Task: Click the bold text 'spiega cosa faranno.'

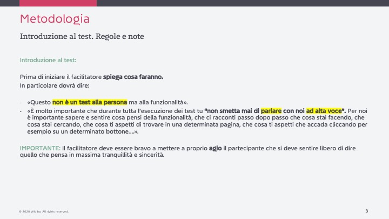Action: click(133, 77)
